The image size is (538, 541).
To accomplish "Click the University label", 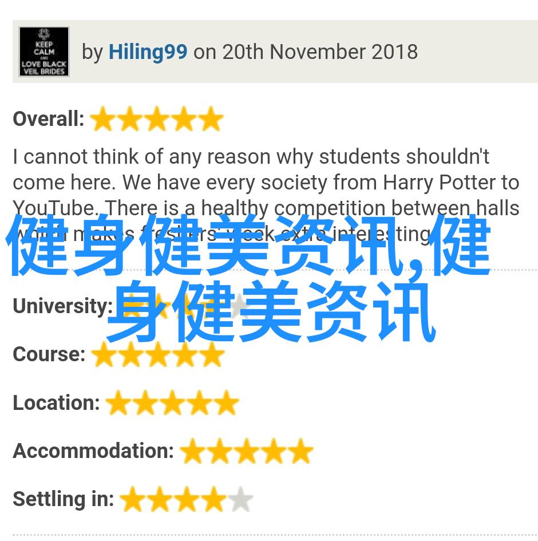I will tap(63, 306).
